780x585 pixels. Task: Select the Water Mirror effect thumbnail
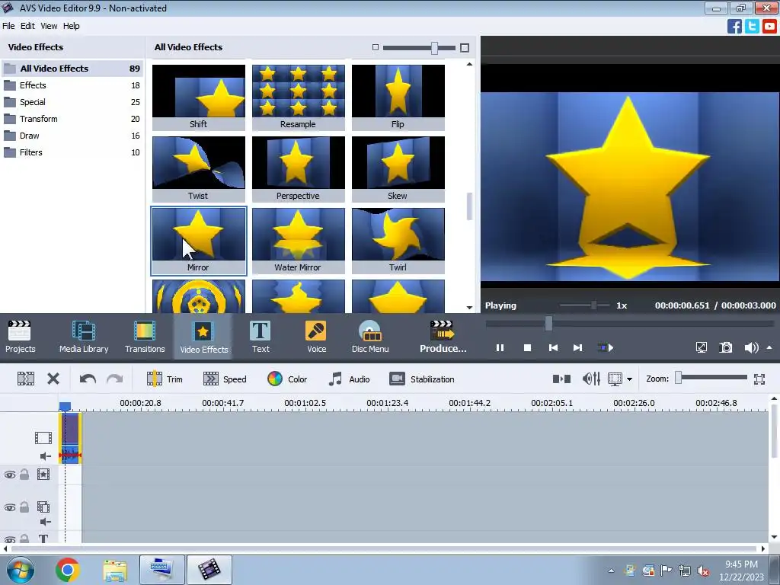coord(299,241)
